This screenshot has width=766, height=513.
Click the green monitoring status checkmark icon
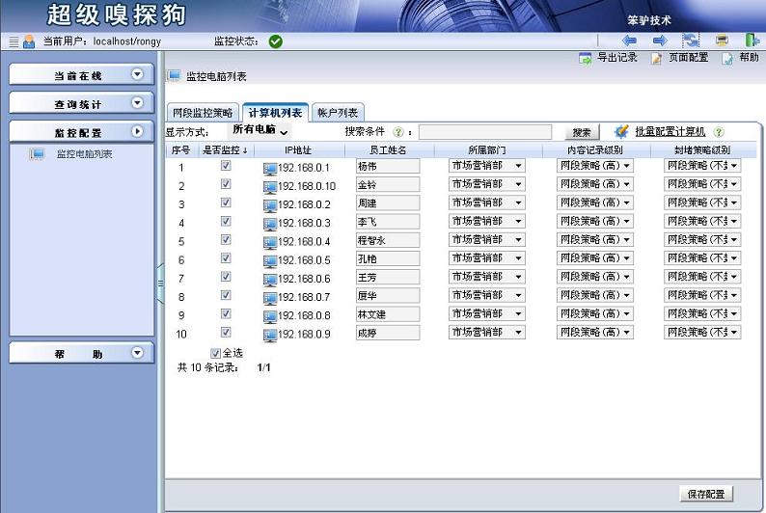pos(276,41)
